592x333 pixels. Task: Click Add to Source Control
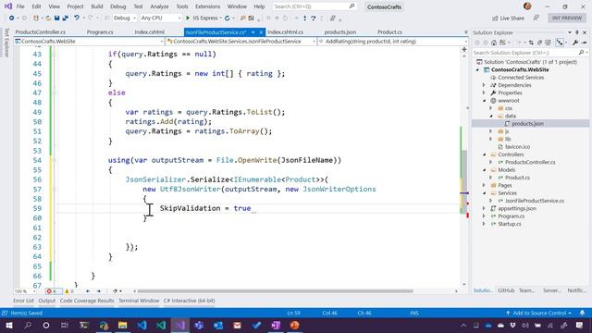pyautogui.click(x=538, y=313)
